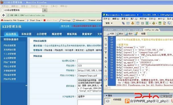
Task: Open Firefox 书签 menu
Action: (x=44, y=6)
